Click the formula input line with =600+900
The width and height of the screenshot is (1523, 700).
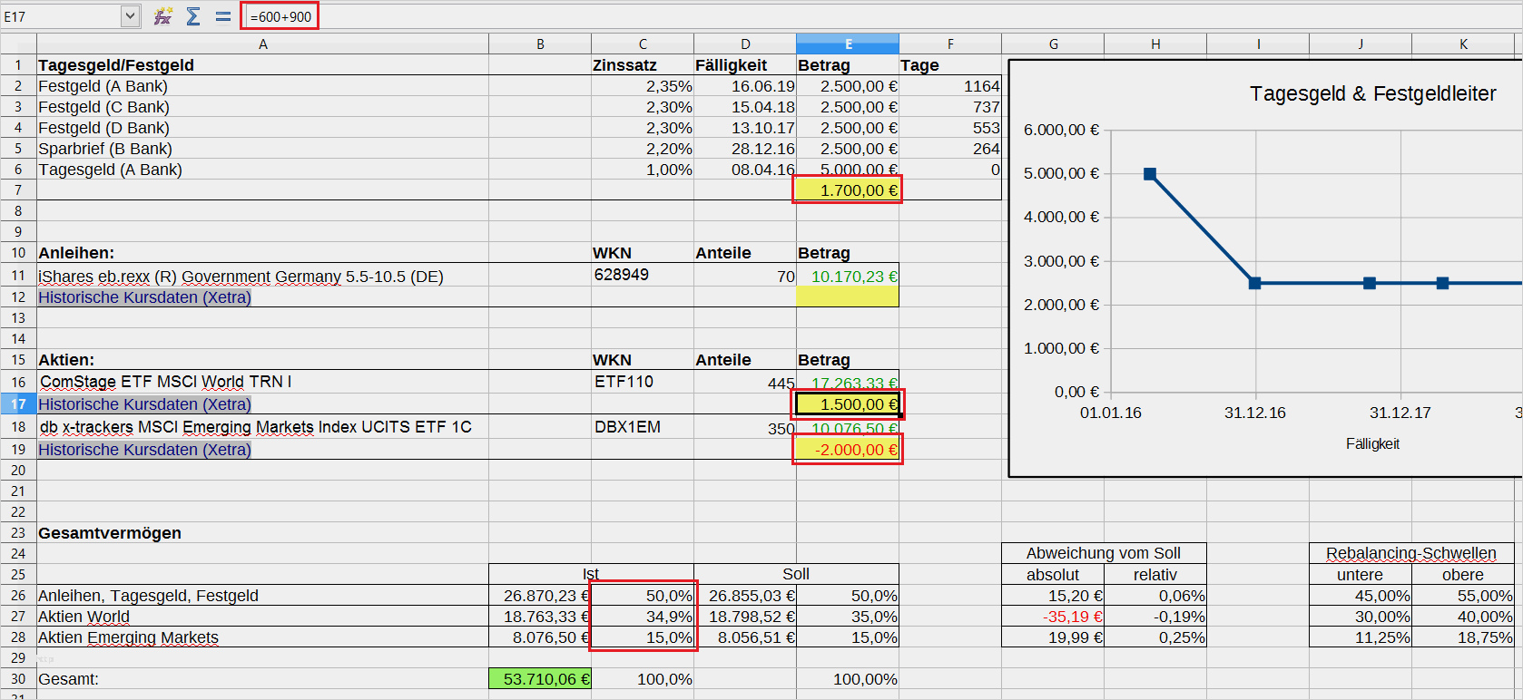[280, 16]
